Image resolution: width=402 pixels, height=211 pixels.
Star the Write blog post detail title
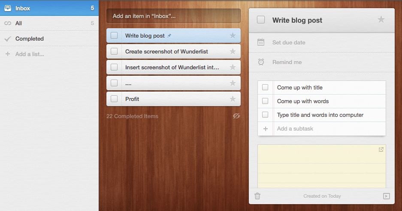[381, 19]
